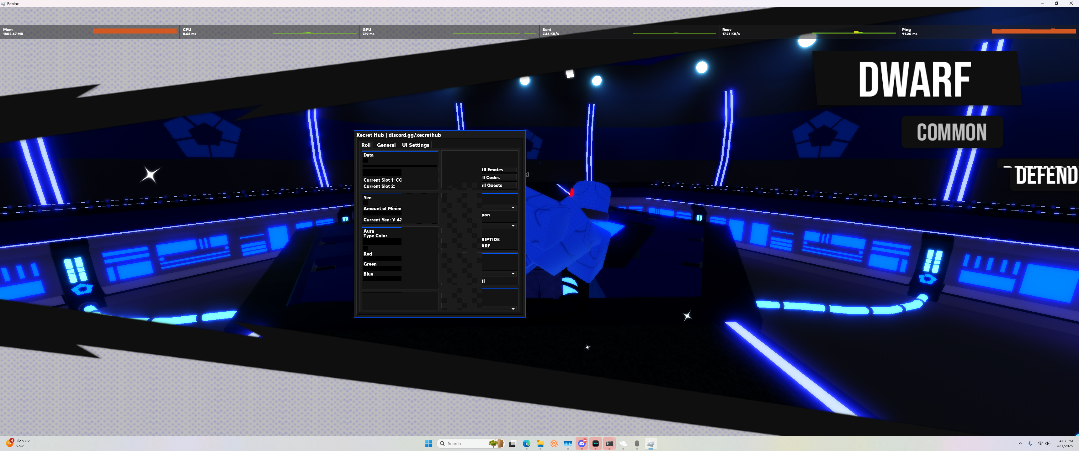The image size is (1079, 451).
Task: Click the Task View icon
Action: [x=512, y=443]
